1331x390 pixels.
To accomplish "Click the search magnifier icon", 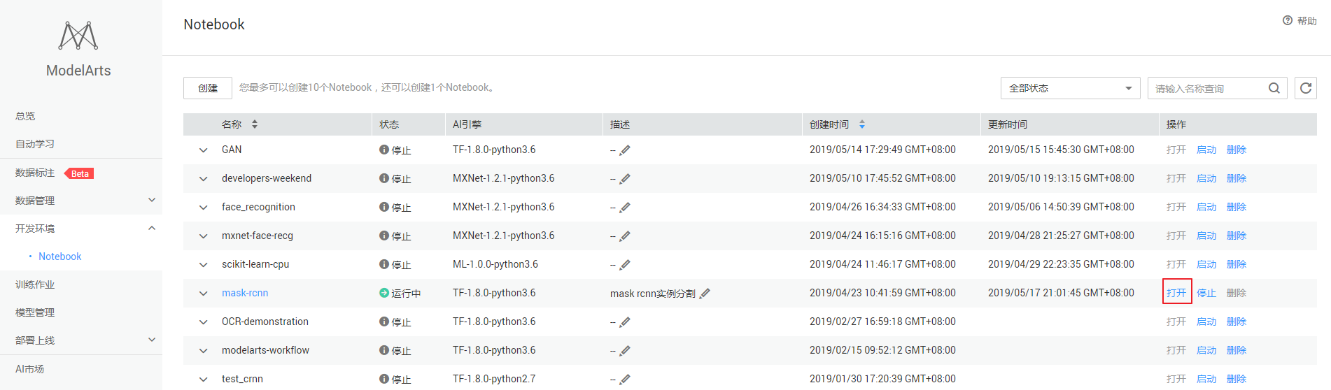I will [x=1274, y=88].
